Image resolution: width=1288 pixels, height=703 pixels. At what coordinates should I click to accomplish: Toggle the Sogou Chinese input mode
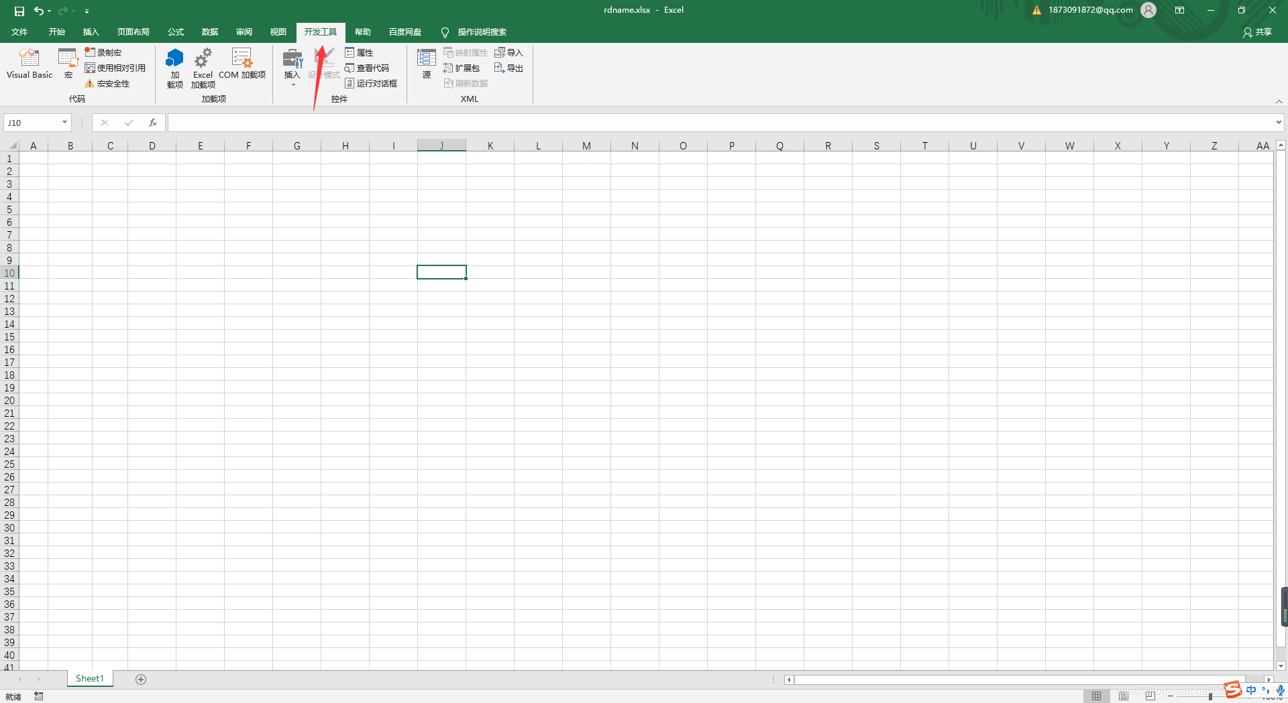pyautogui.click(x=1252, y=690)
